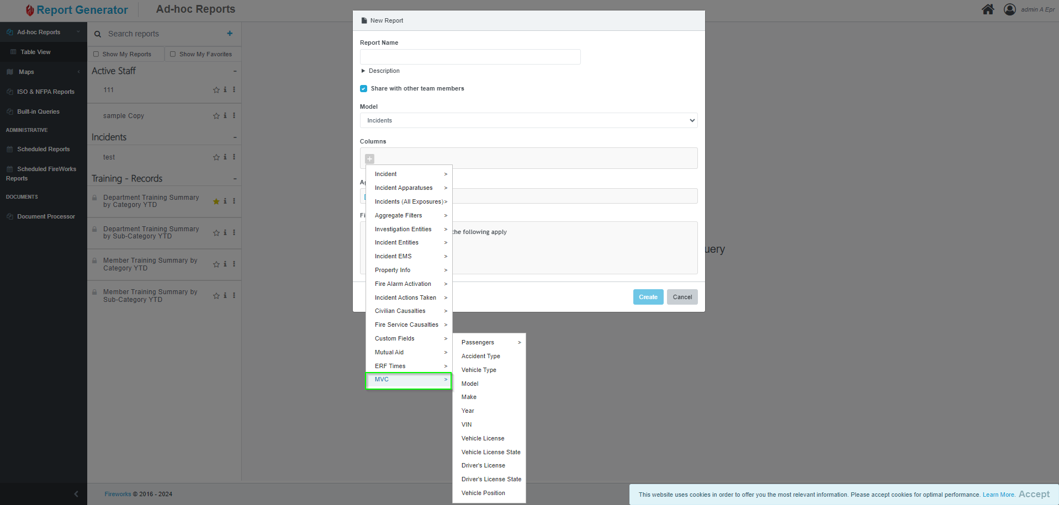Image resolution: width=1059 pixels, height=505 pixels.
Task: Click the Report Name input field
Action: click(470, 57)
